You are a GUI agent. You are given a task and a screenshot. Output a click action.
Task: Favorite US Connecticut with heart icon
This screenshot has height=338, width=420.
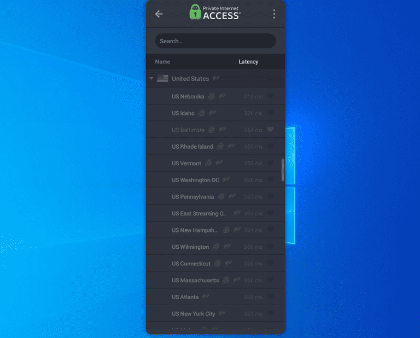pos(270,263)
